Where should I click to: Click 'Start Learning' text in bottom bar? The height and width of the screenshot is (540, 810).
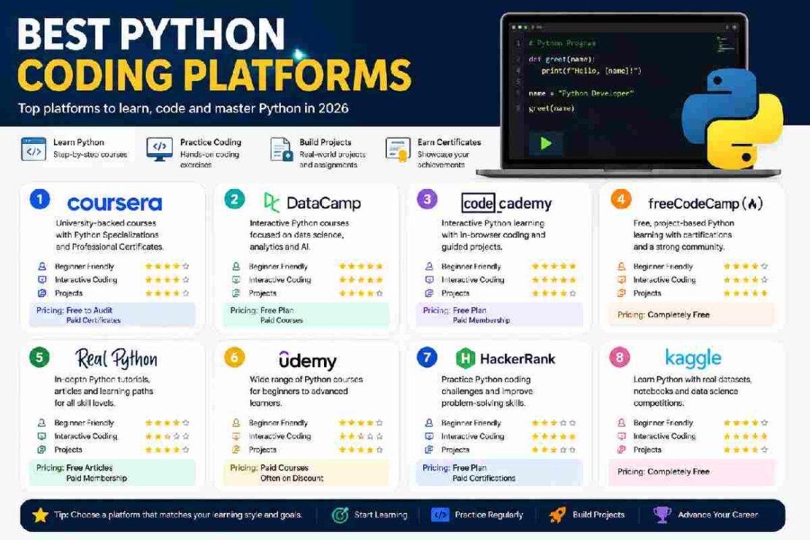[381, 514]
